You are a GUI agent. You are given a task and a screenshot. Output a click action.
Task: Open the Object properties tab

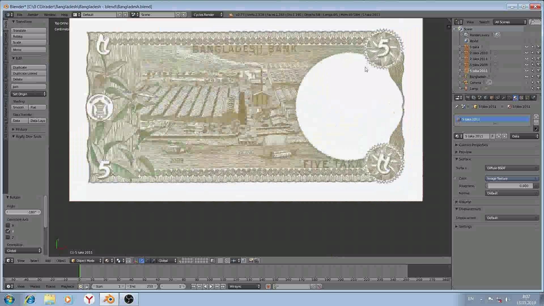(492, 98)
